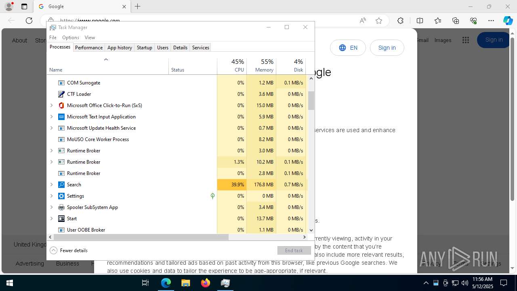Screen dimensions: 517x291
Task: Toggle Edge split screen icon
Action: [420, 21]
